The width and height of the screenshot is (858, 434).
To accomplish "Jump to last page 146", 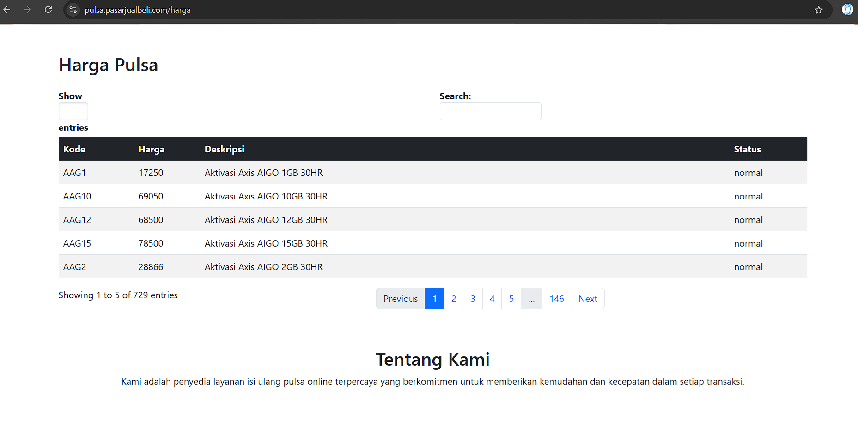I will pos(557,299).
